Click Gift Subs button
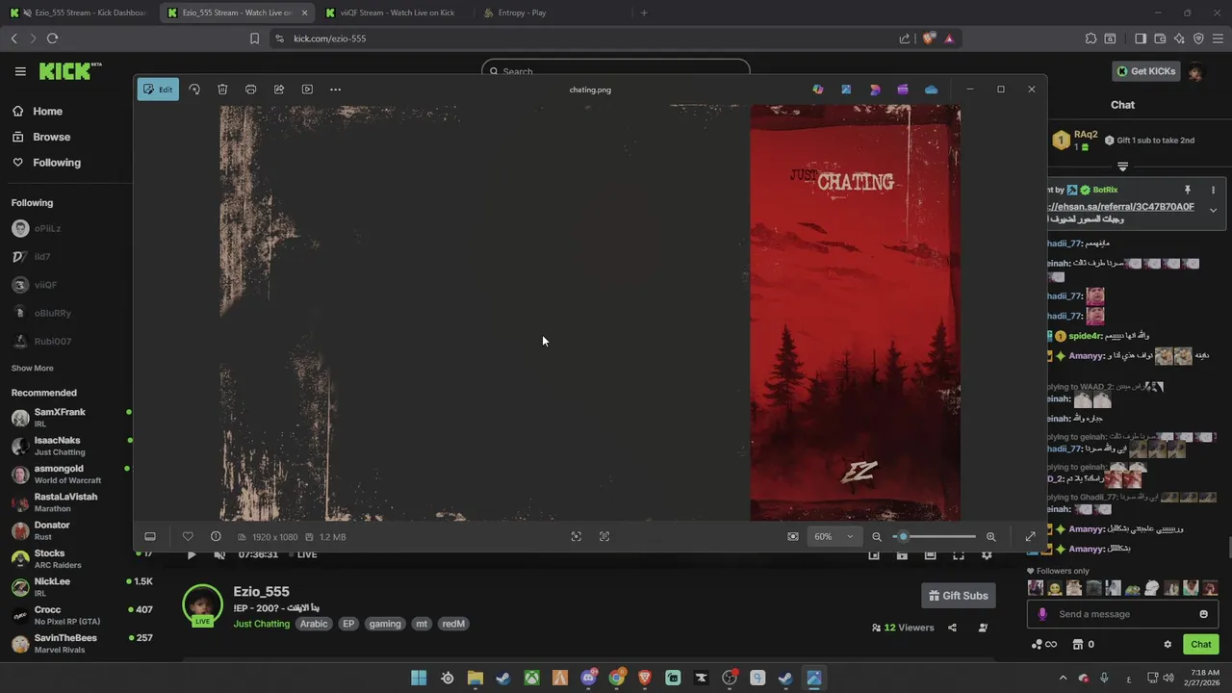 point(958,596)
